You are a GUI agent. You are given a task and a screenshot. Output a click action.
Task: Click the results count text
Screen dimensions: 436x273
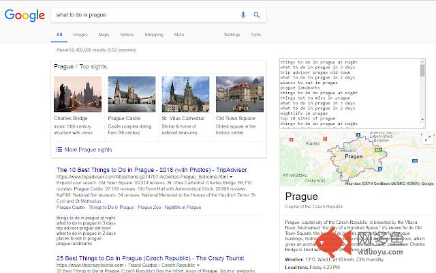(96, 50)
